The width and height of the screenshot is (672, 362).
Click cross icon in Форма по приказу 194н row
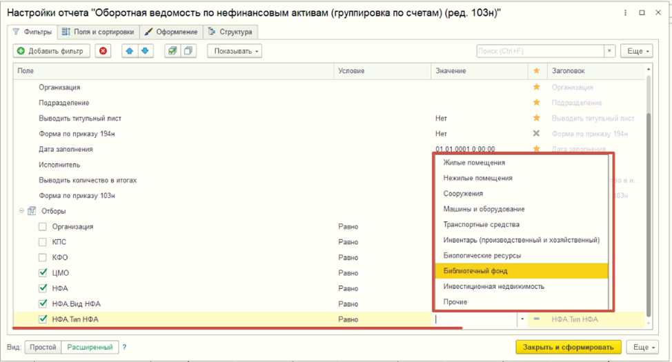coord(536,133)
